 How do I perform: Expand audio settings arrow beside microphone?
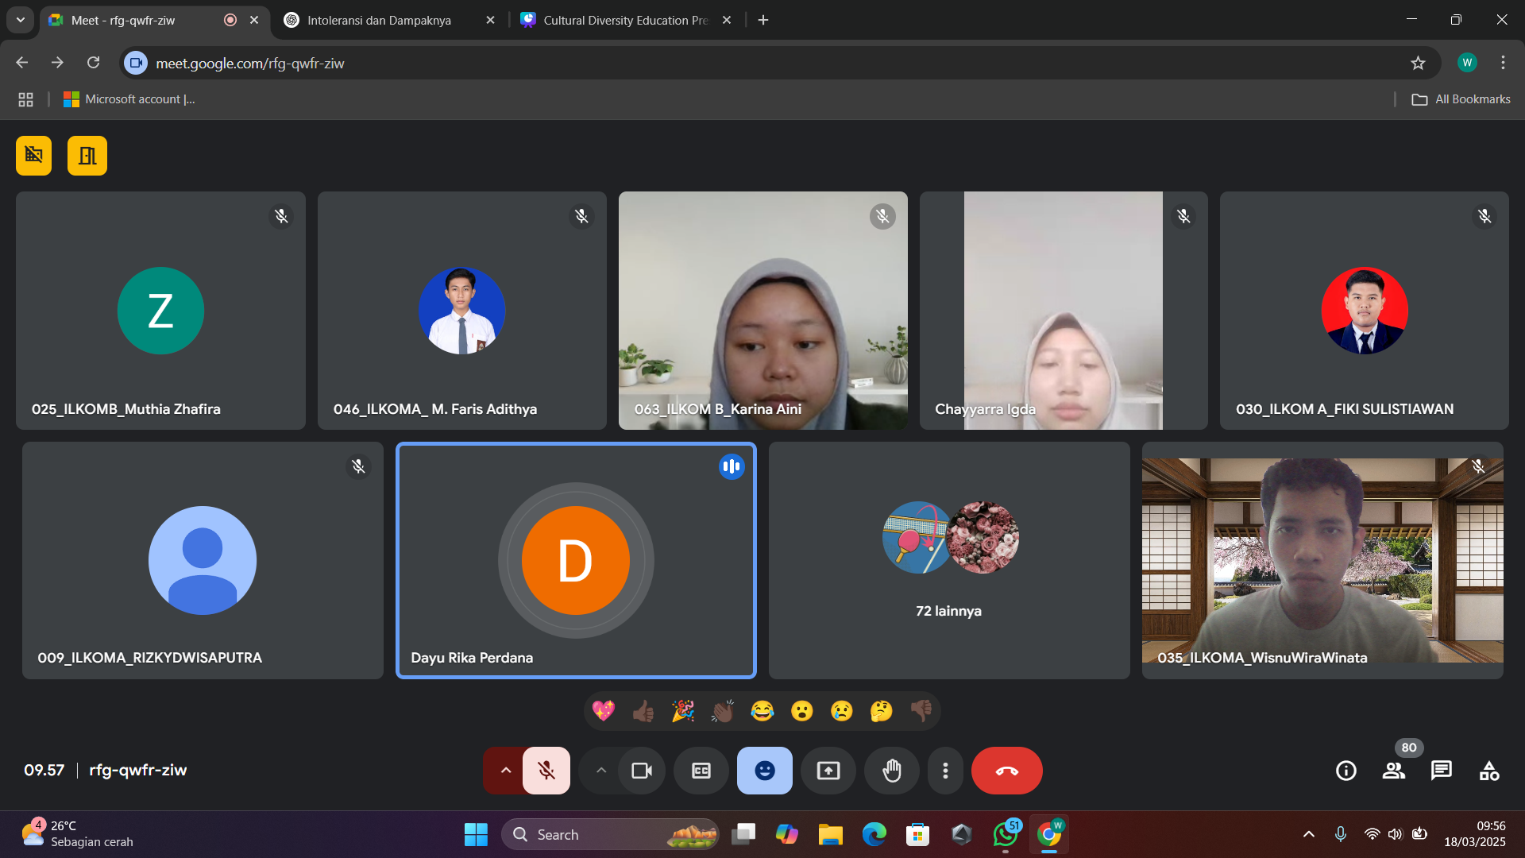[x=505, y=771]
